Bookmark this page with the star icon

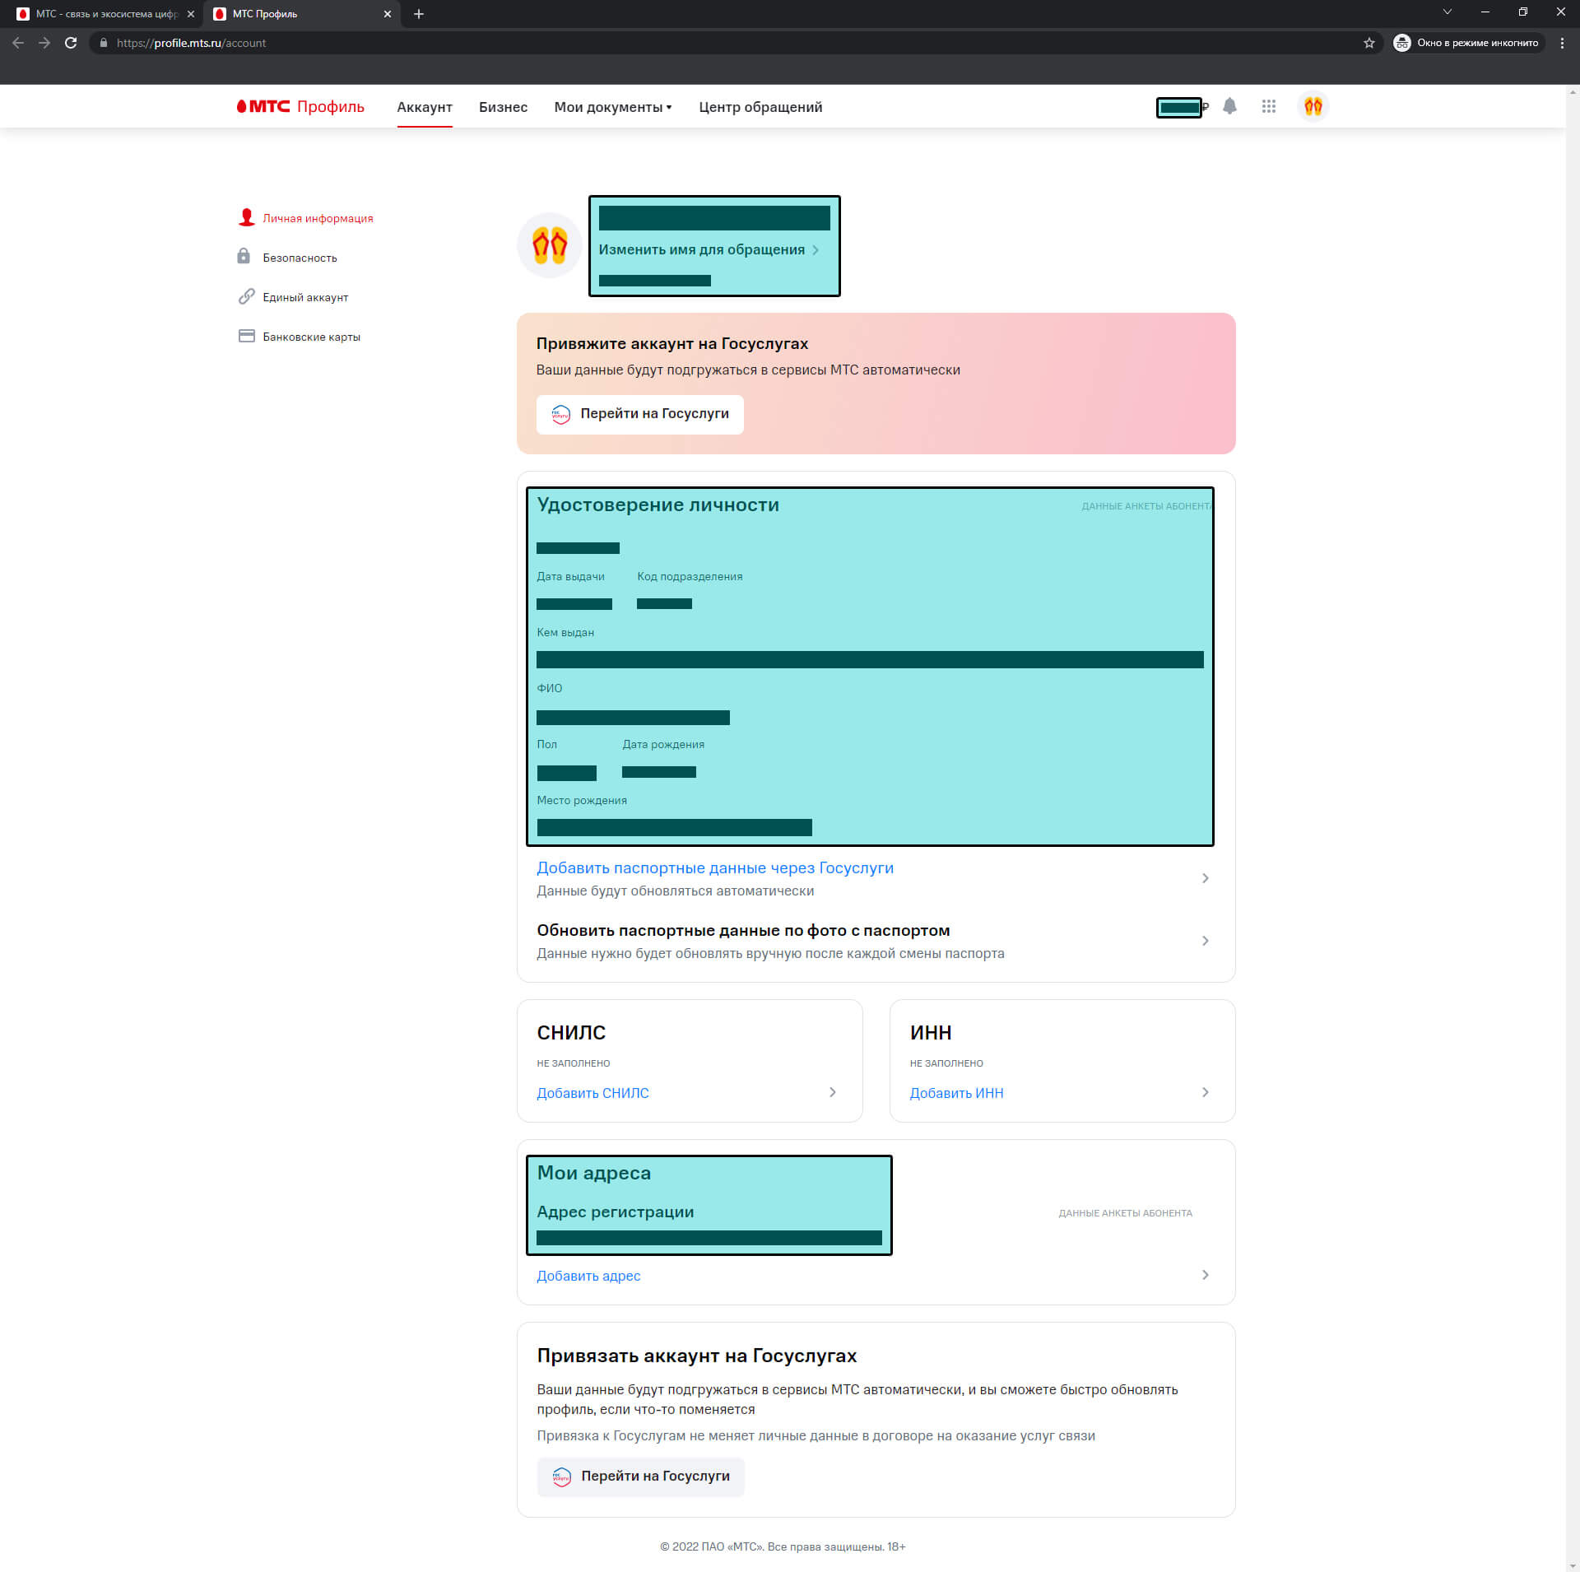1369,43
